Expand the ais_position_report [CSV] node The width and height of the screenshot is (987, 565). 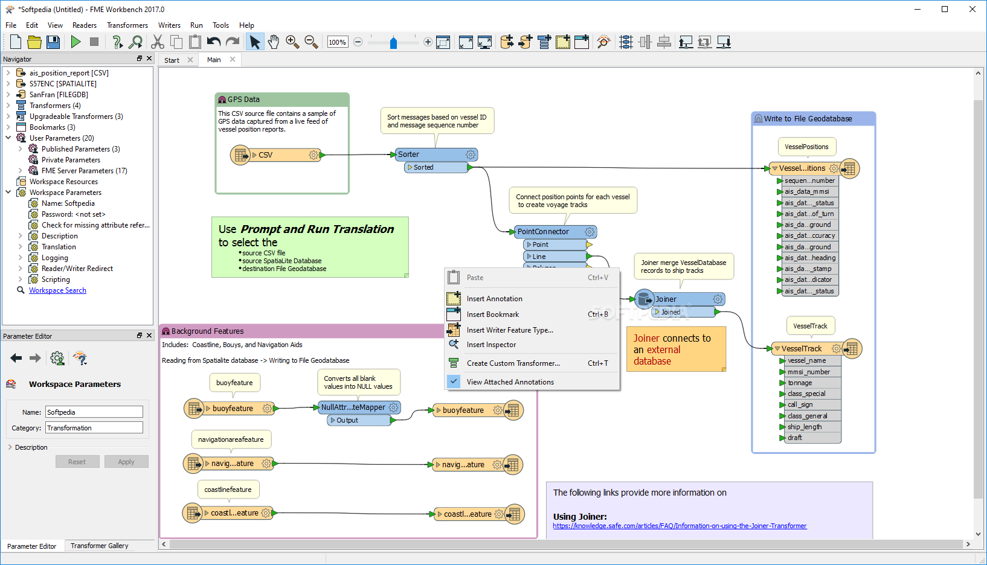[x=8, y=73]
